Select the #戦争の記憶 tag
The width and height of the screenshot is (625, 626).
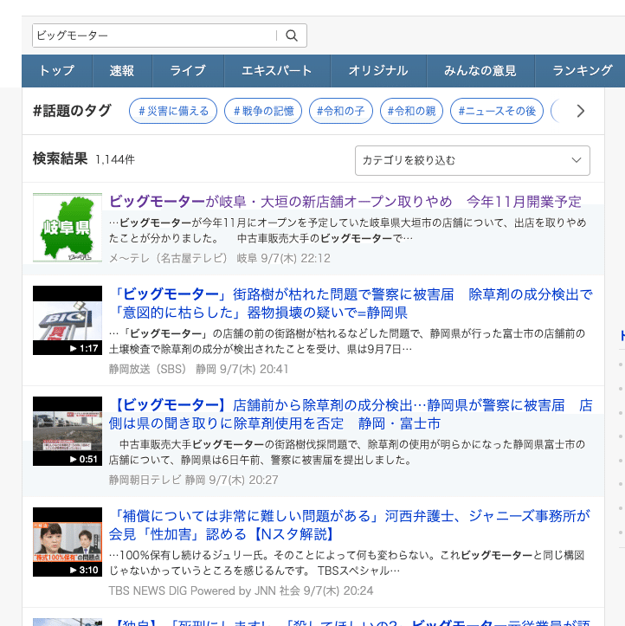point(263,111)
